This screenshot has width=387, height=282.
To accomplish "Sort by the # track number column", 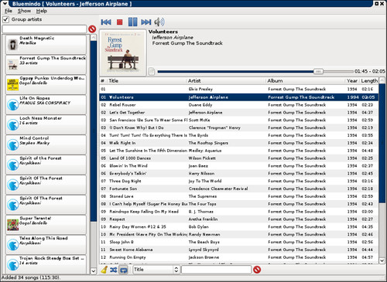I will [103, 81].
